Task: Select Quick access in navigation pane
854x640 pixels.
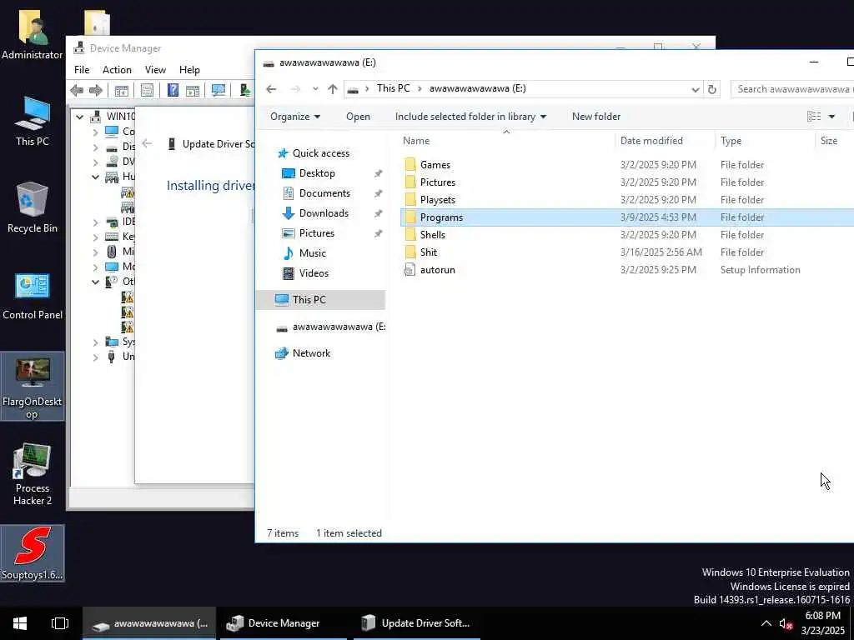Action: point(321,153)
